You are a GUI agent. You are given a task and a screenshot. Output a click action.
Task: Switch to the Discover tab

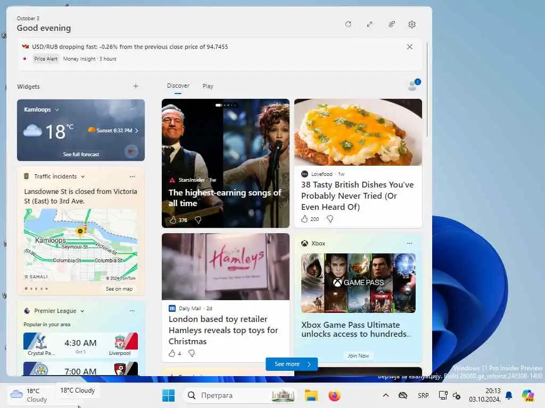pyautogui.click(x=178, y=86)
